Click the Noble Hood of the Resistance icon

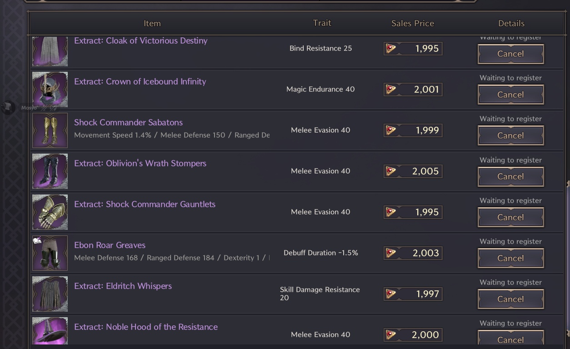[x=50, y=331]
